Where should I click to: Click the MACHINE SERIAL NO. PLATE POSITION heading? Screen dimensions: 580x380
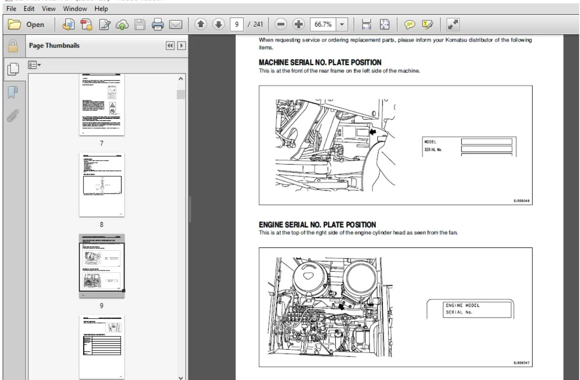click(x=320, y=62)
